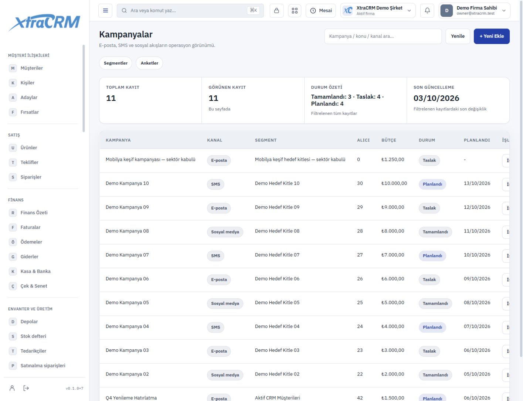Navigate to Fırsatlar
This screenshot has height=401, width=523.
pyautogui.click(x=43, y=112)
